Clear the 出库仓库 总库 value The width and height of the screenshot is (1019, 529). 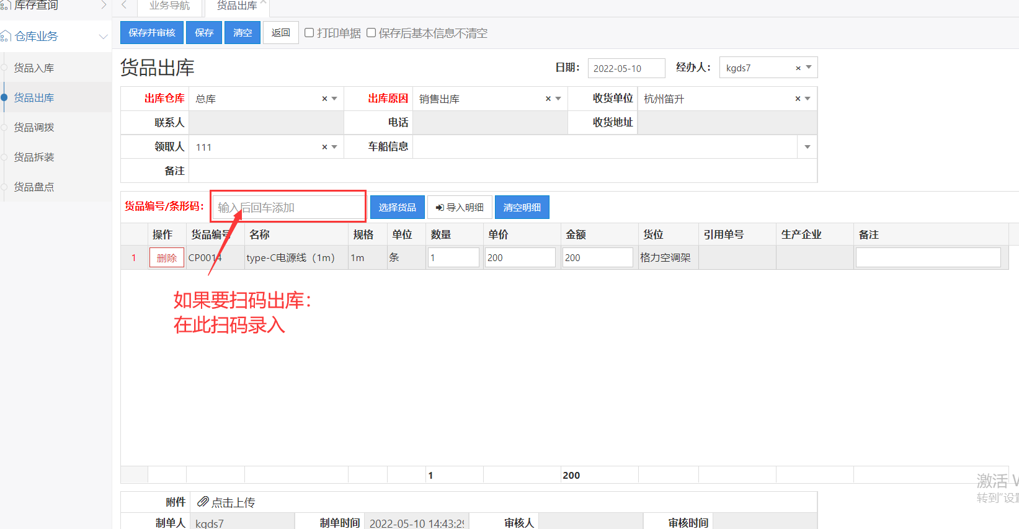[324, 99]
